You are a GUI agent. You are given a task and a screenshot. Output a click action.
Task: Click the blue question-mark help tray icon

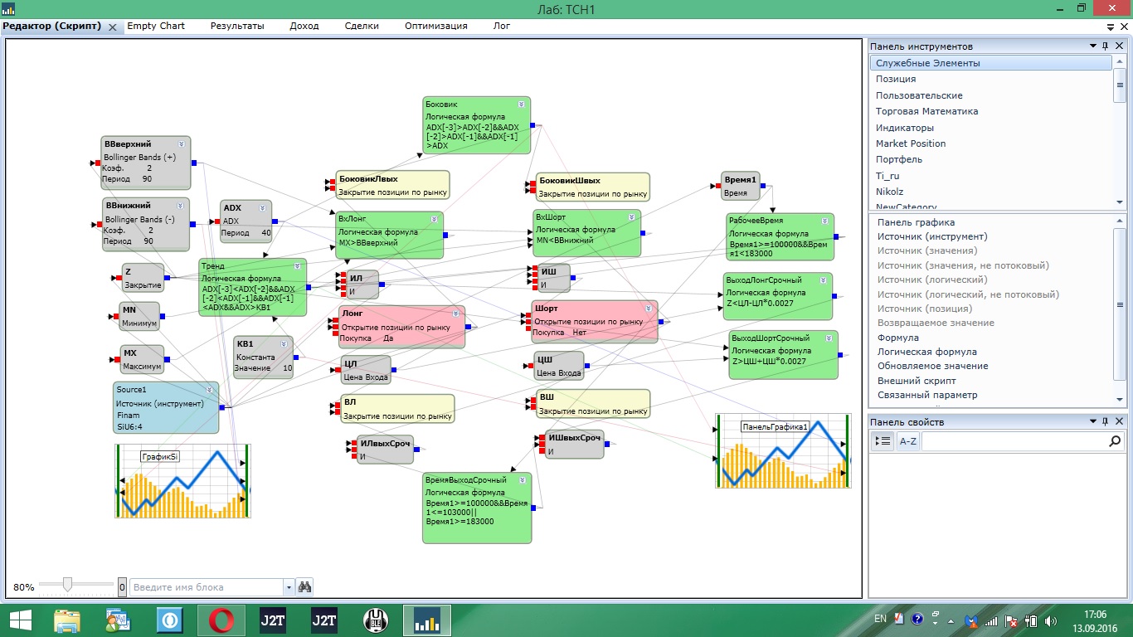(917, 620)
